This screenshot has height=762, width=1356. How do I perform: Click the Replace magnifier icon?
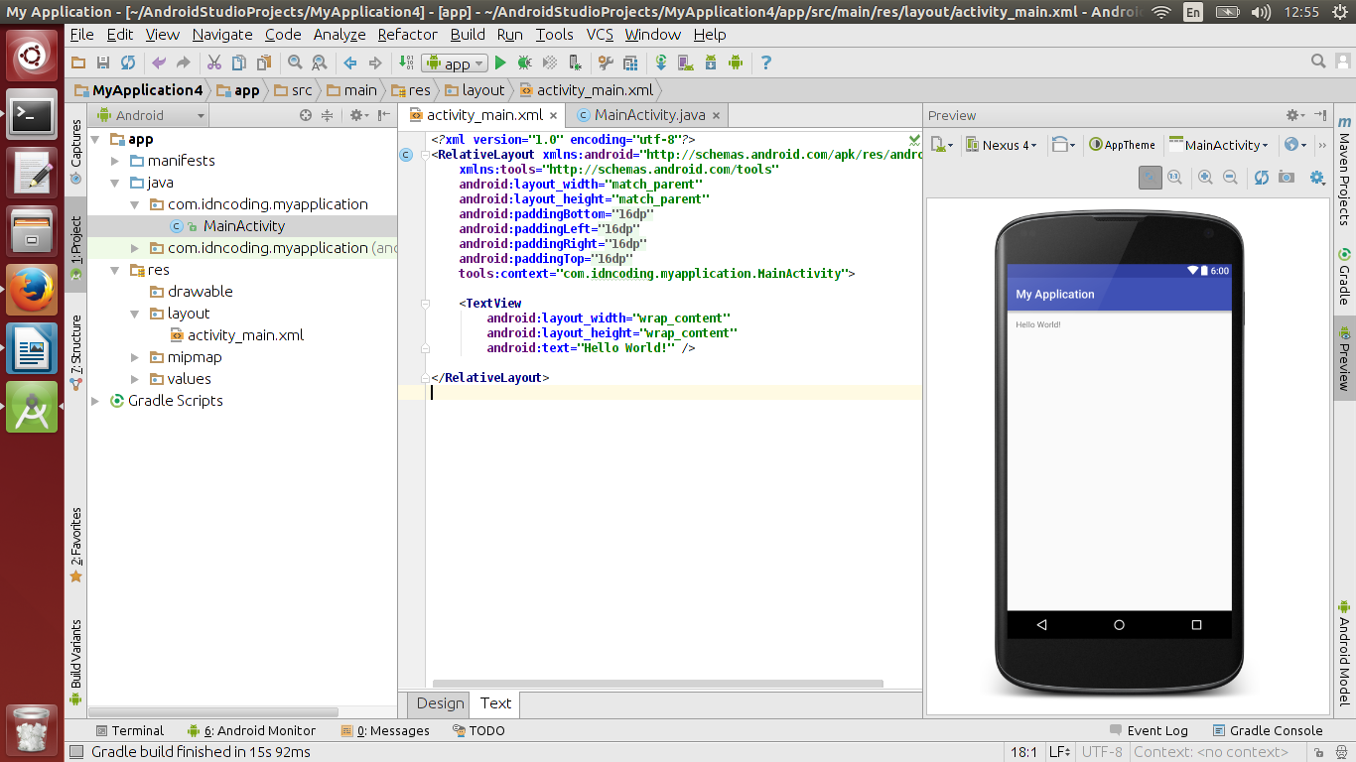(319, 63)
